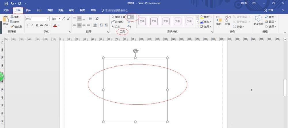The width and height of the screenshot is (288, 128).
Task: Click the Tell Me search box
Action: pos(115,10)
